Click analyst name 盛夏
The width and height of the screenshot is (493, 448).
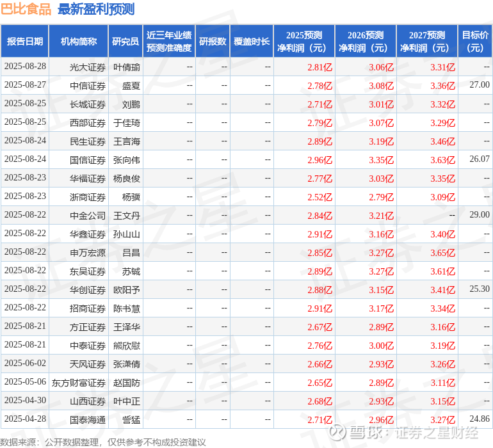coord(131,86)
